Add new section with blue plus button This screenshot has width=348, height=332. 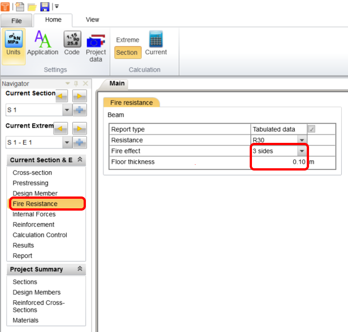click(80, 110)
